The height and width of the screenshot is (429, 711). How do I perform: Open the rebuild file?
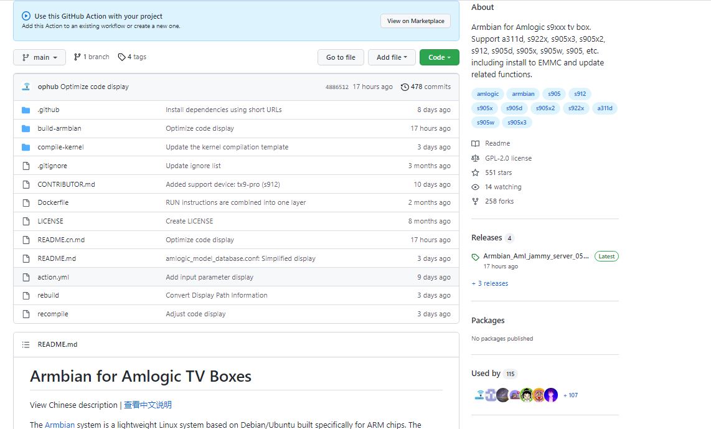[x=48, y=295]
